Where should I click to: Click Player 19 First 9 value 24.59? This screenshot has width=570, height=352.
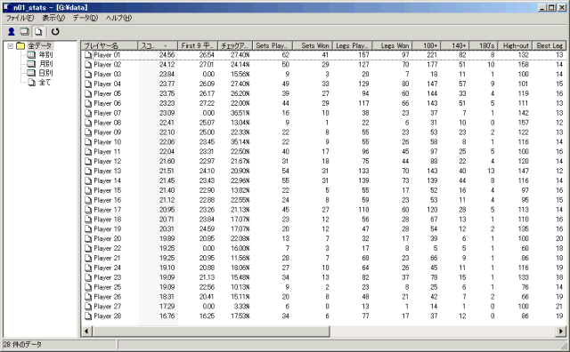point(207,229)
